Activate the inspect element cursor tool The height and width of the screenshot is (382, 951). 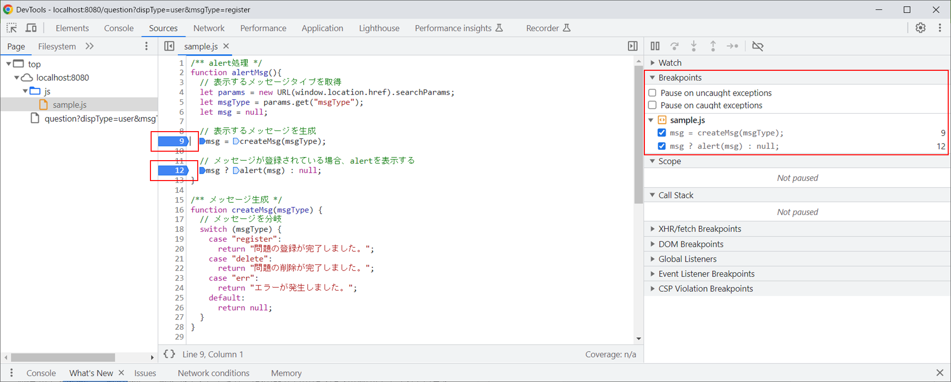[x=11, y=28]
